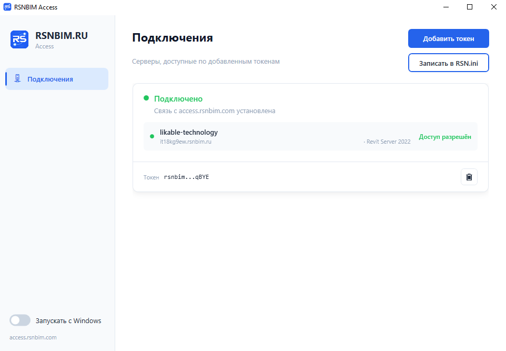Select the likable-technology server name

coord(189,133)
